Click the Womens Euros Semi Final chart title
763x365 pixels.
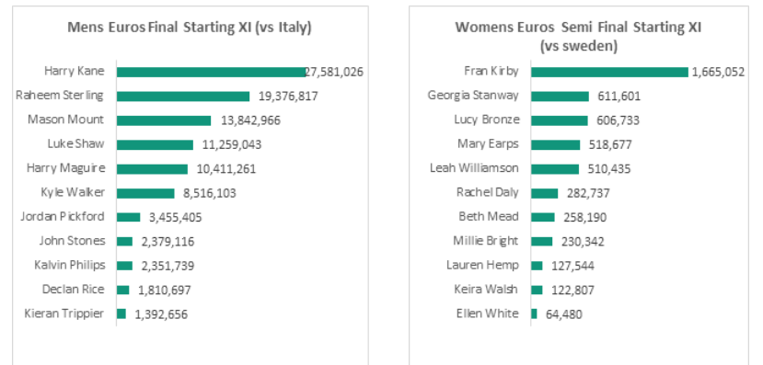coord(579,37)
